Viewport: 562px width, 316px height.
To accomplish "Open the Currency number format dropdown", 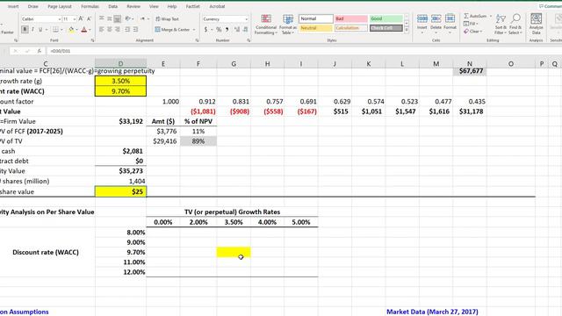I will (246, 19).
